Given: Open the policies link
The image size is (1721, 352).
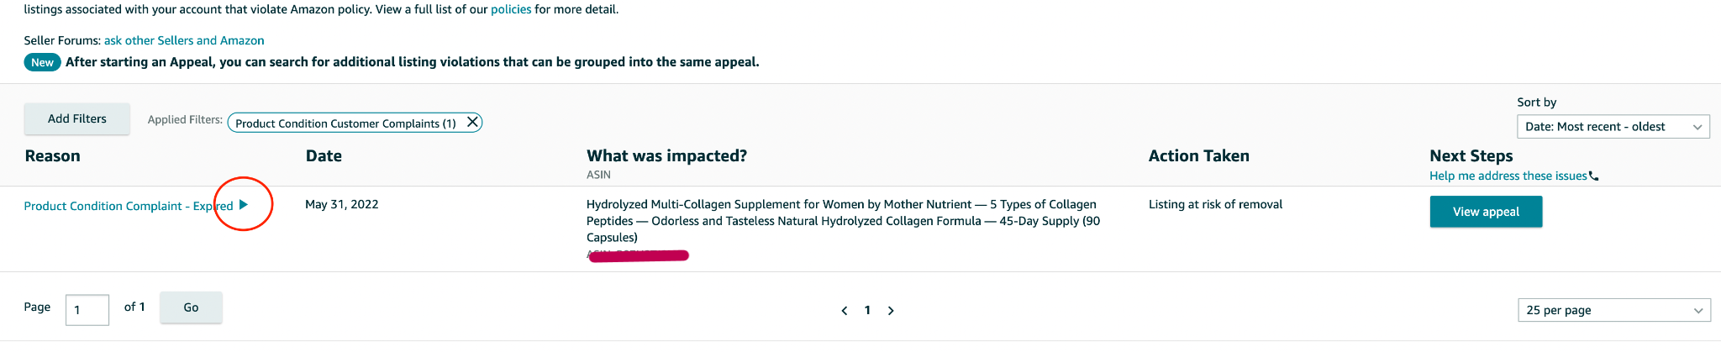Looking at the screenshot, I should coord(511,9).
